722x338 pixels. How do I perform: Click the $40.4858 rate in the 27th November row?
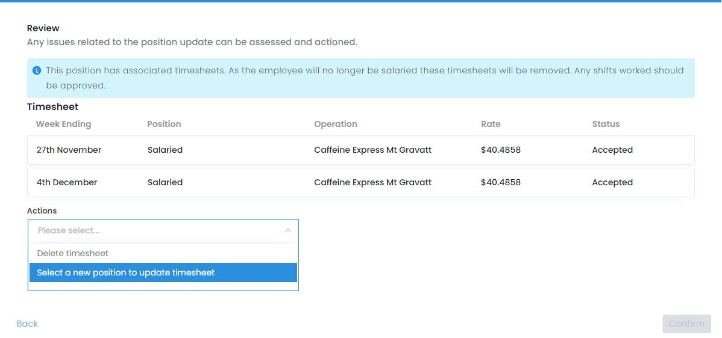(x=500, y=150)
